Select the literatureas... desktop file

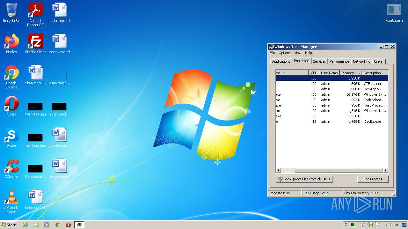[x=35, y=171]
